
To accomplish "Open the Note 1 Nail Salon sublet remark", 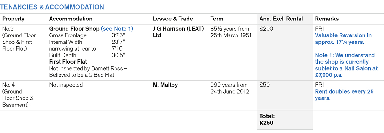I will (x=346, y=65).
